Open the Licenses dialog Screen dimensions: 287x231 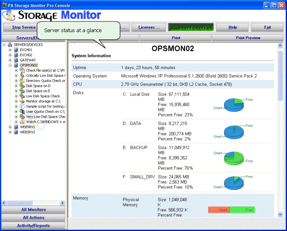point(149,27)
